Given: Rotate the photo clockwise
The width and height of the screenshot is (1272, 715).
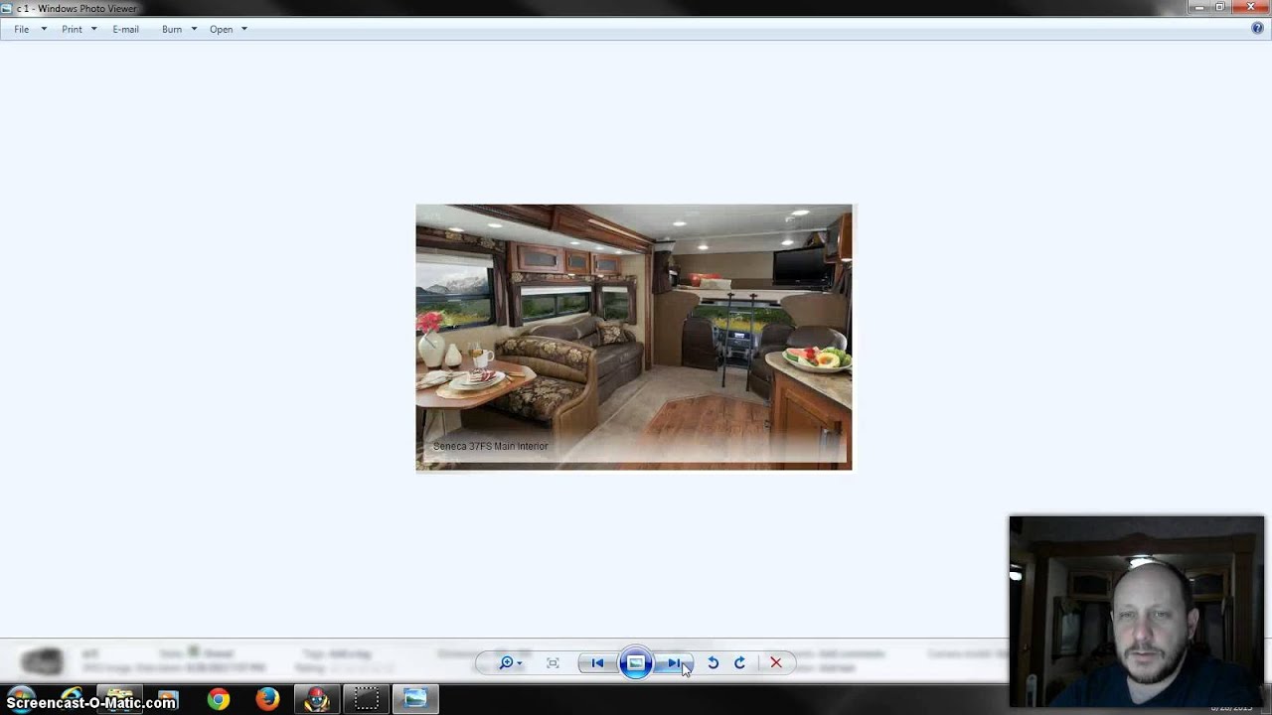Looking at the screenshot, I should tap(739, 663).
